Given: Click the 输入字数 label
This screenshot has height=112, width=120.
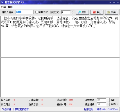Looking at the screenshot, I should (6, 100).
